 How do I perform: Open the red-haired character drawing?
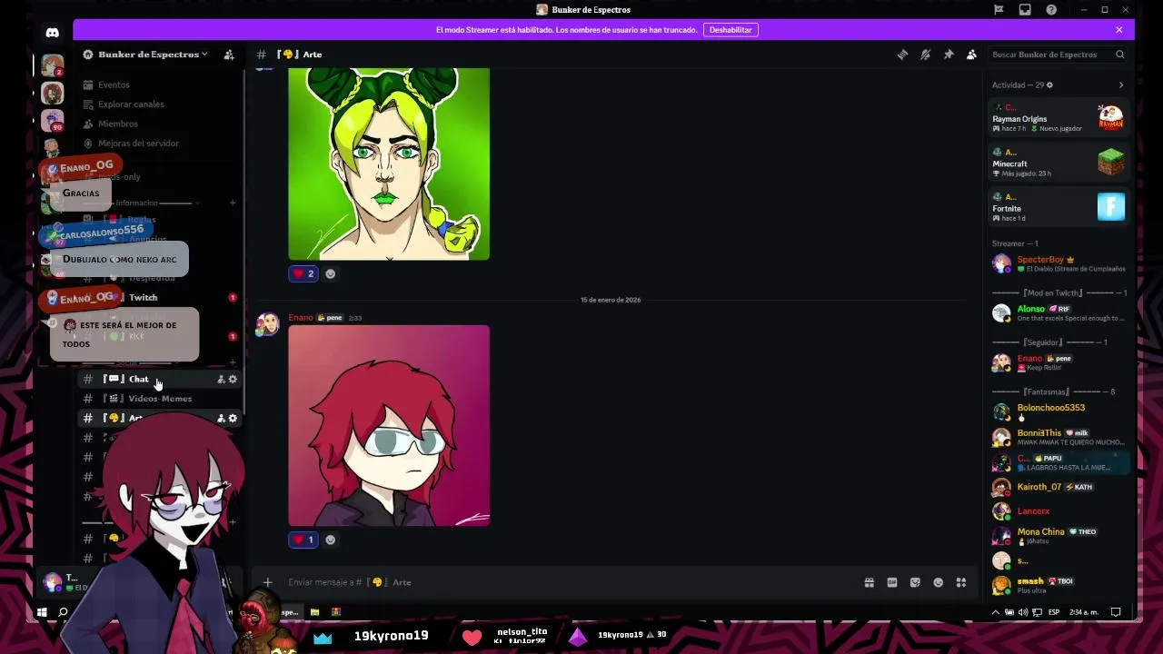coord(389,425)
